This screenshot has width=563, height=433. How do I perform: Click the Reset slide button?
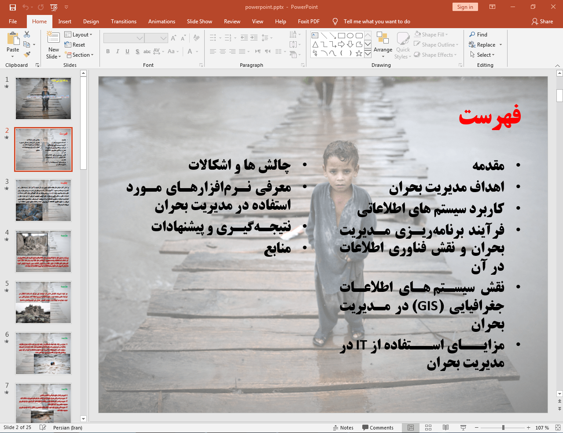(x=75, y=45)
